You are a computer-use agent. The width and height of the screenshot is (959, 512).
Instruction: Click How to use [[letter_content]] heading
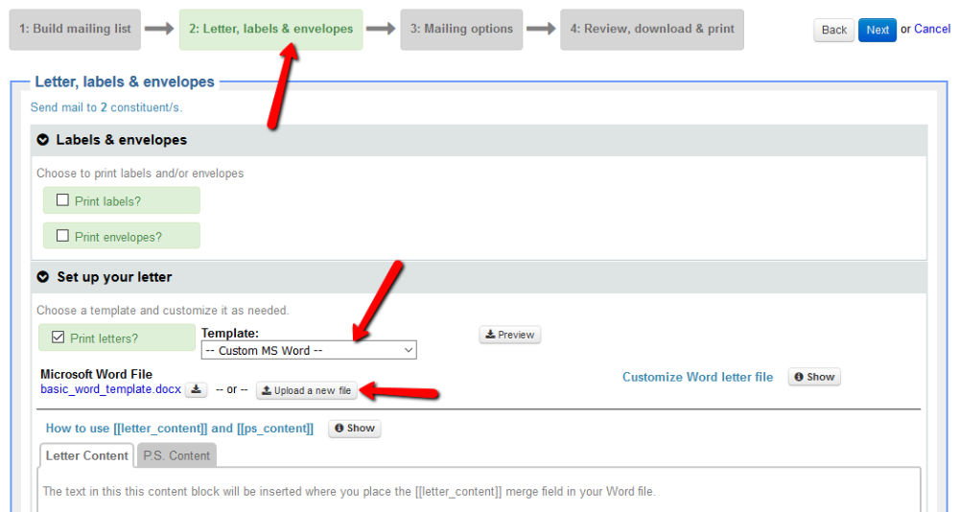point(179,429)
